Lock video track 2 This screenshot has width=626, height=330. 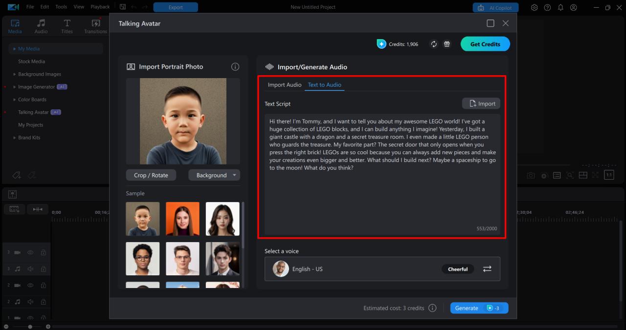pyautogui.click(x=43, y=285)
